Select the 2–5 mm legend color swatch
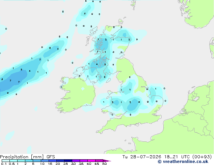Image resolution: width=214 pixels, height=165 pixels. pos(29,161)
